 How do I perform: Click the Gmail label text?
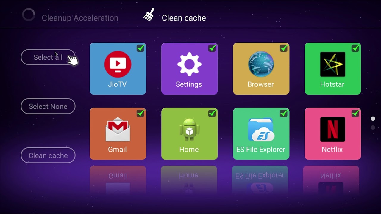pyautogui.click(x=117, y=150)
